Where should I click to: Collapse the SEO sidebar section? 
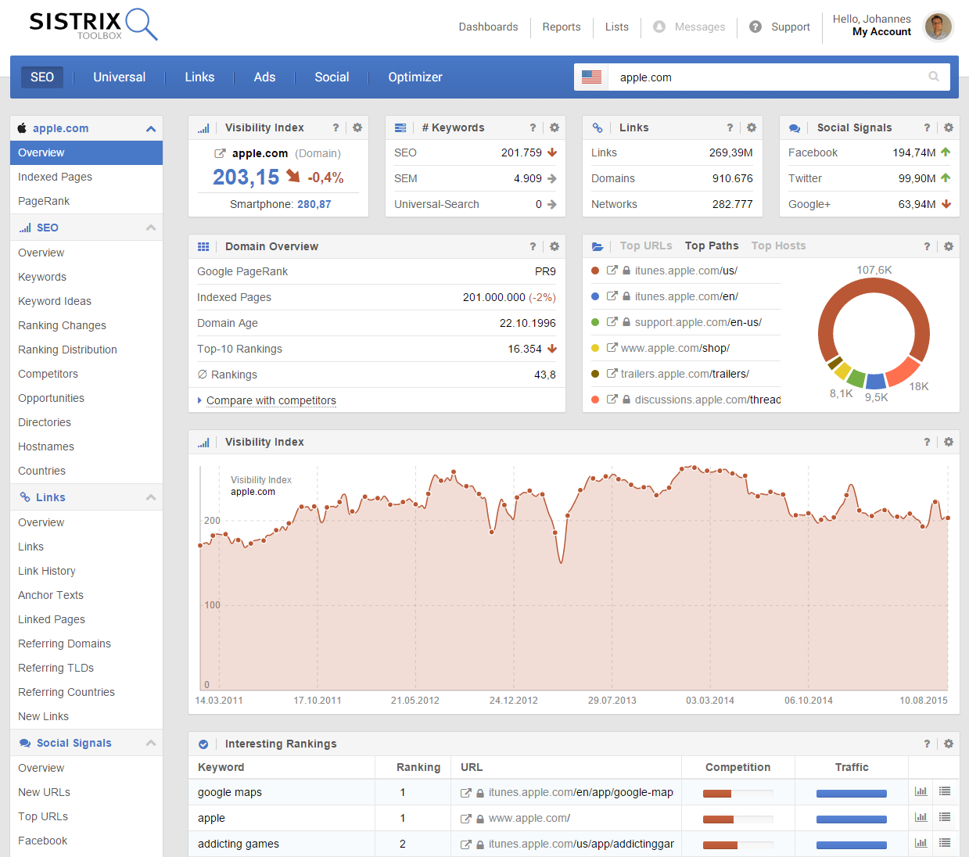(151, 228)
